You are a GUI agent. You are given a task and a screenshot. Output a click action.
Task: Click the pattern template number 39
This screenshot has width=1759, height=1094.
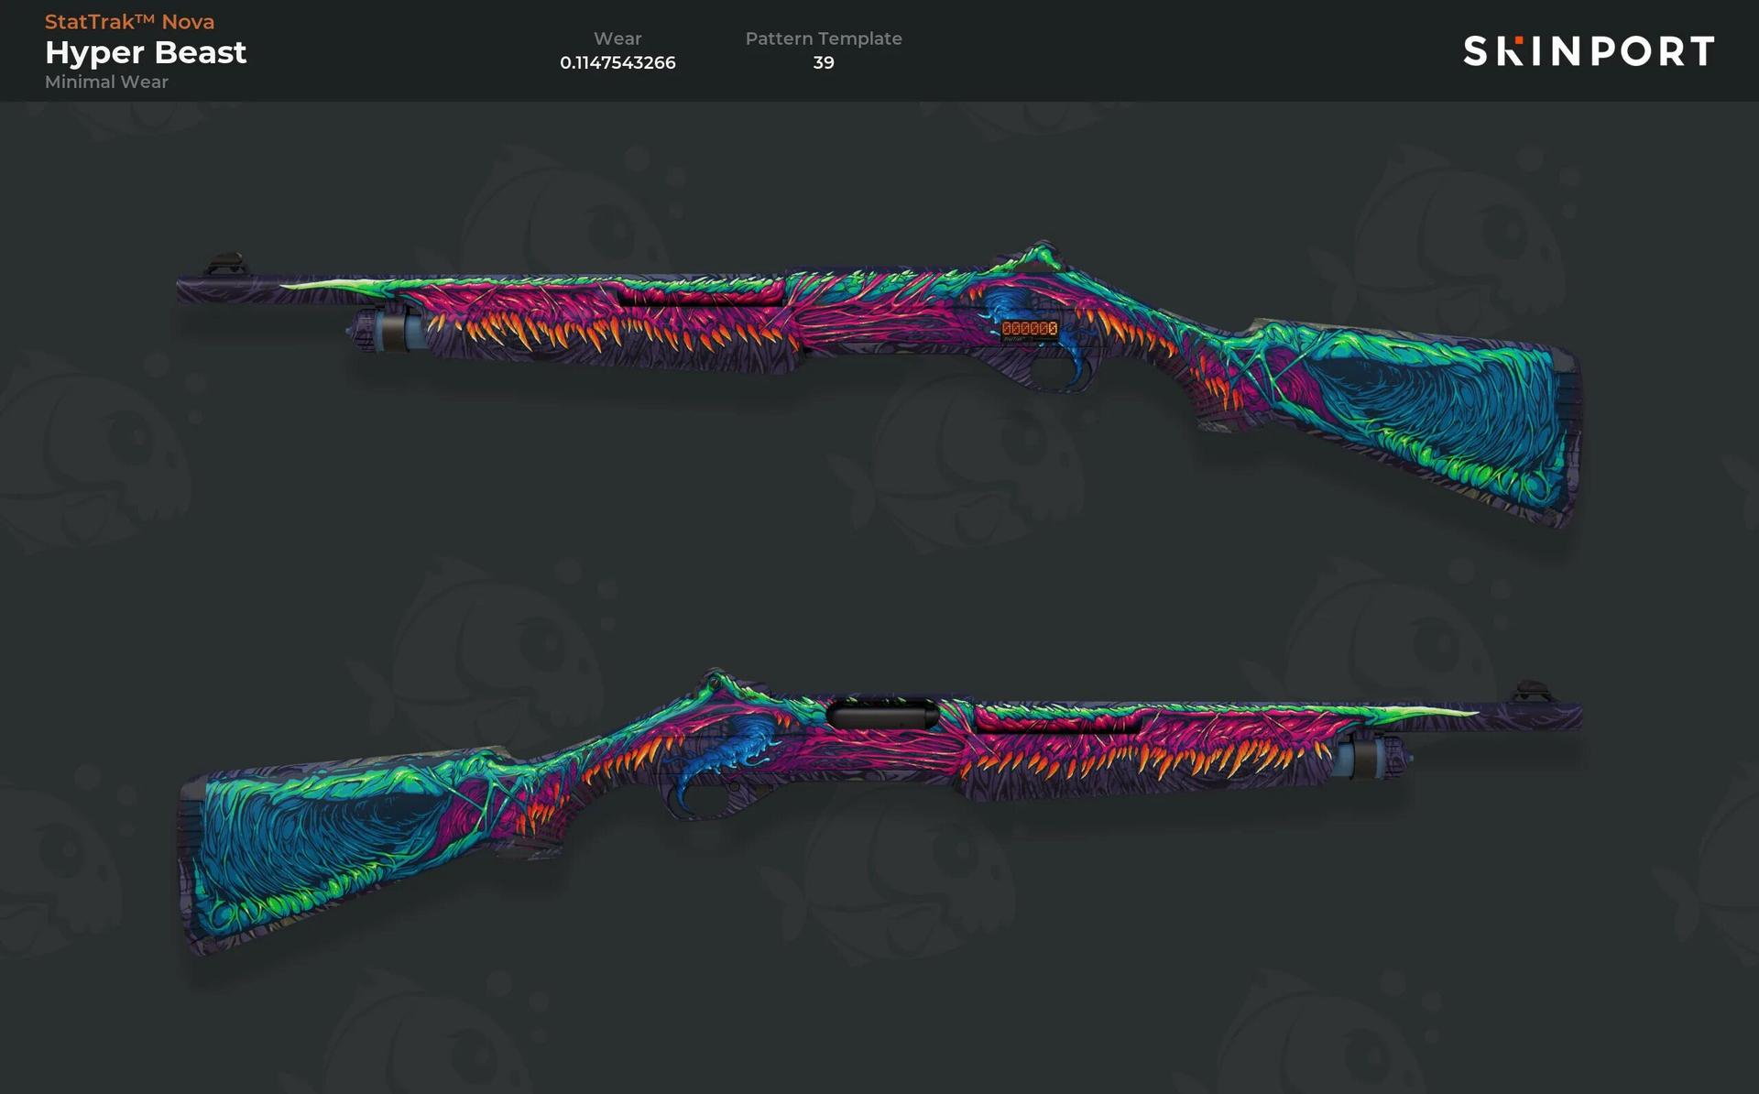(823, 62)
